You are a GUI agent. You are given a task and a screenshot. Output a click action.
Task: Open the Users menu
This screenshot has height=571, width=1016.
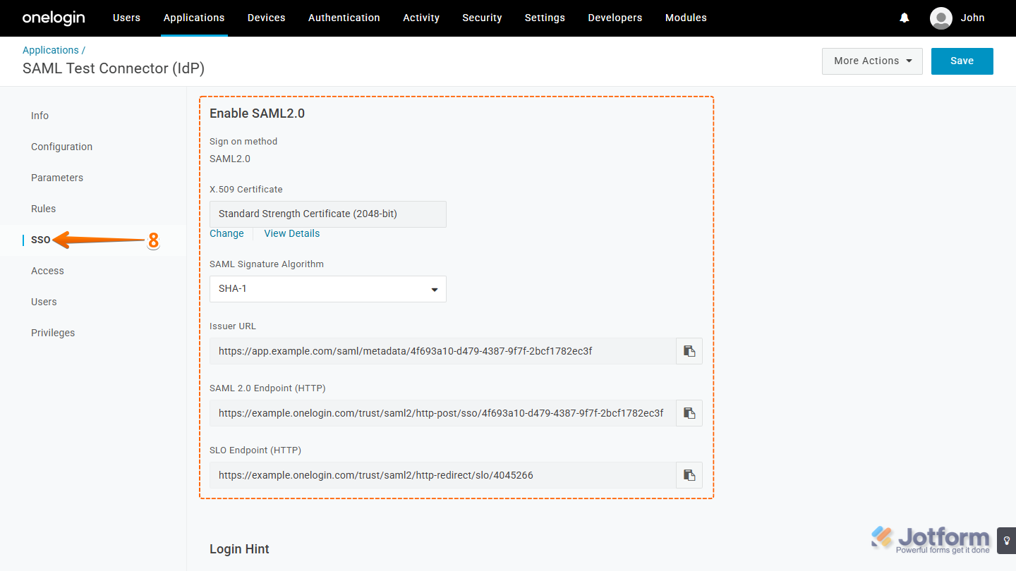(x=126, y=18)
